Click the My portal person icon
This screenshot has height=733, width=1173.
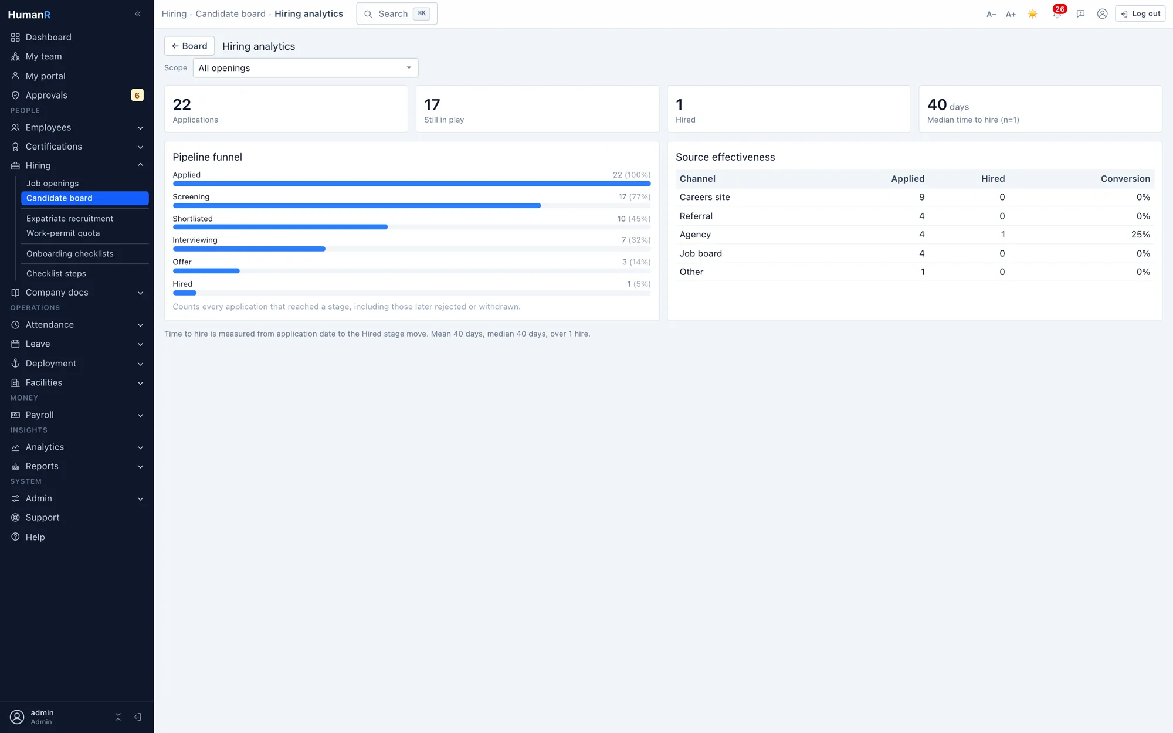(x=15, y=76)
